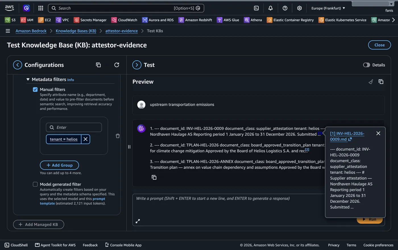
Task: Open Feedback in the footer
Action: coord(90,245)
